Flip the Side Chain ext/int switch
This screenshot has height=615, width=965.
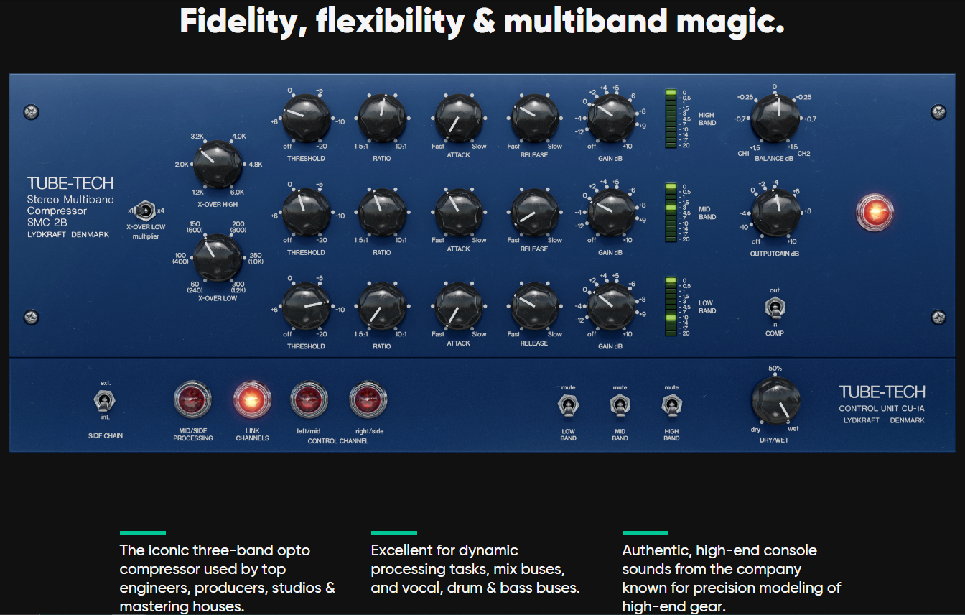(x=105, y=400)
